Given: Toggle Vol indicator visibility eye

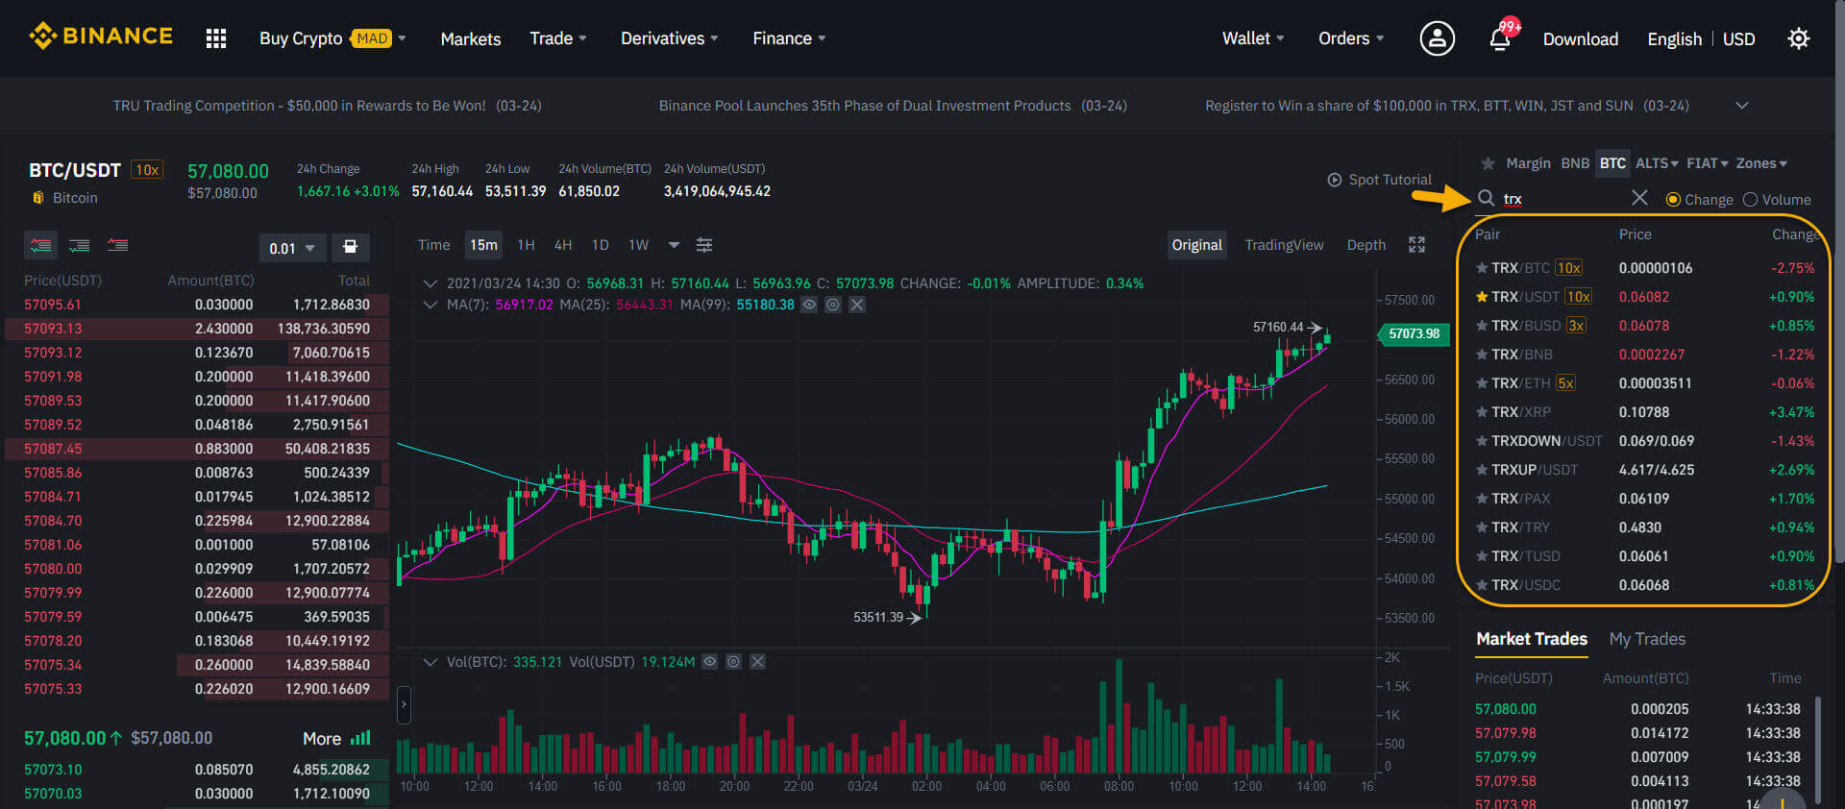Looking at the screenshot, I should click(709, 662).
